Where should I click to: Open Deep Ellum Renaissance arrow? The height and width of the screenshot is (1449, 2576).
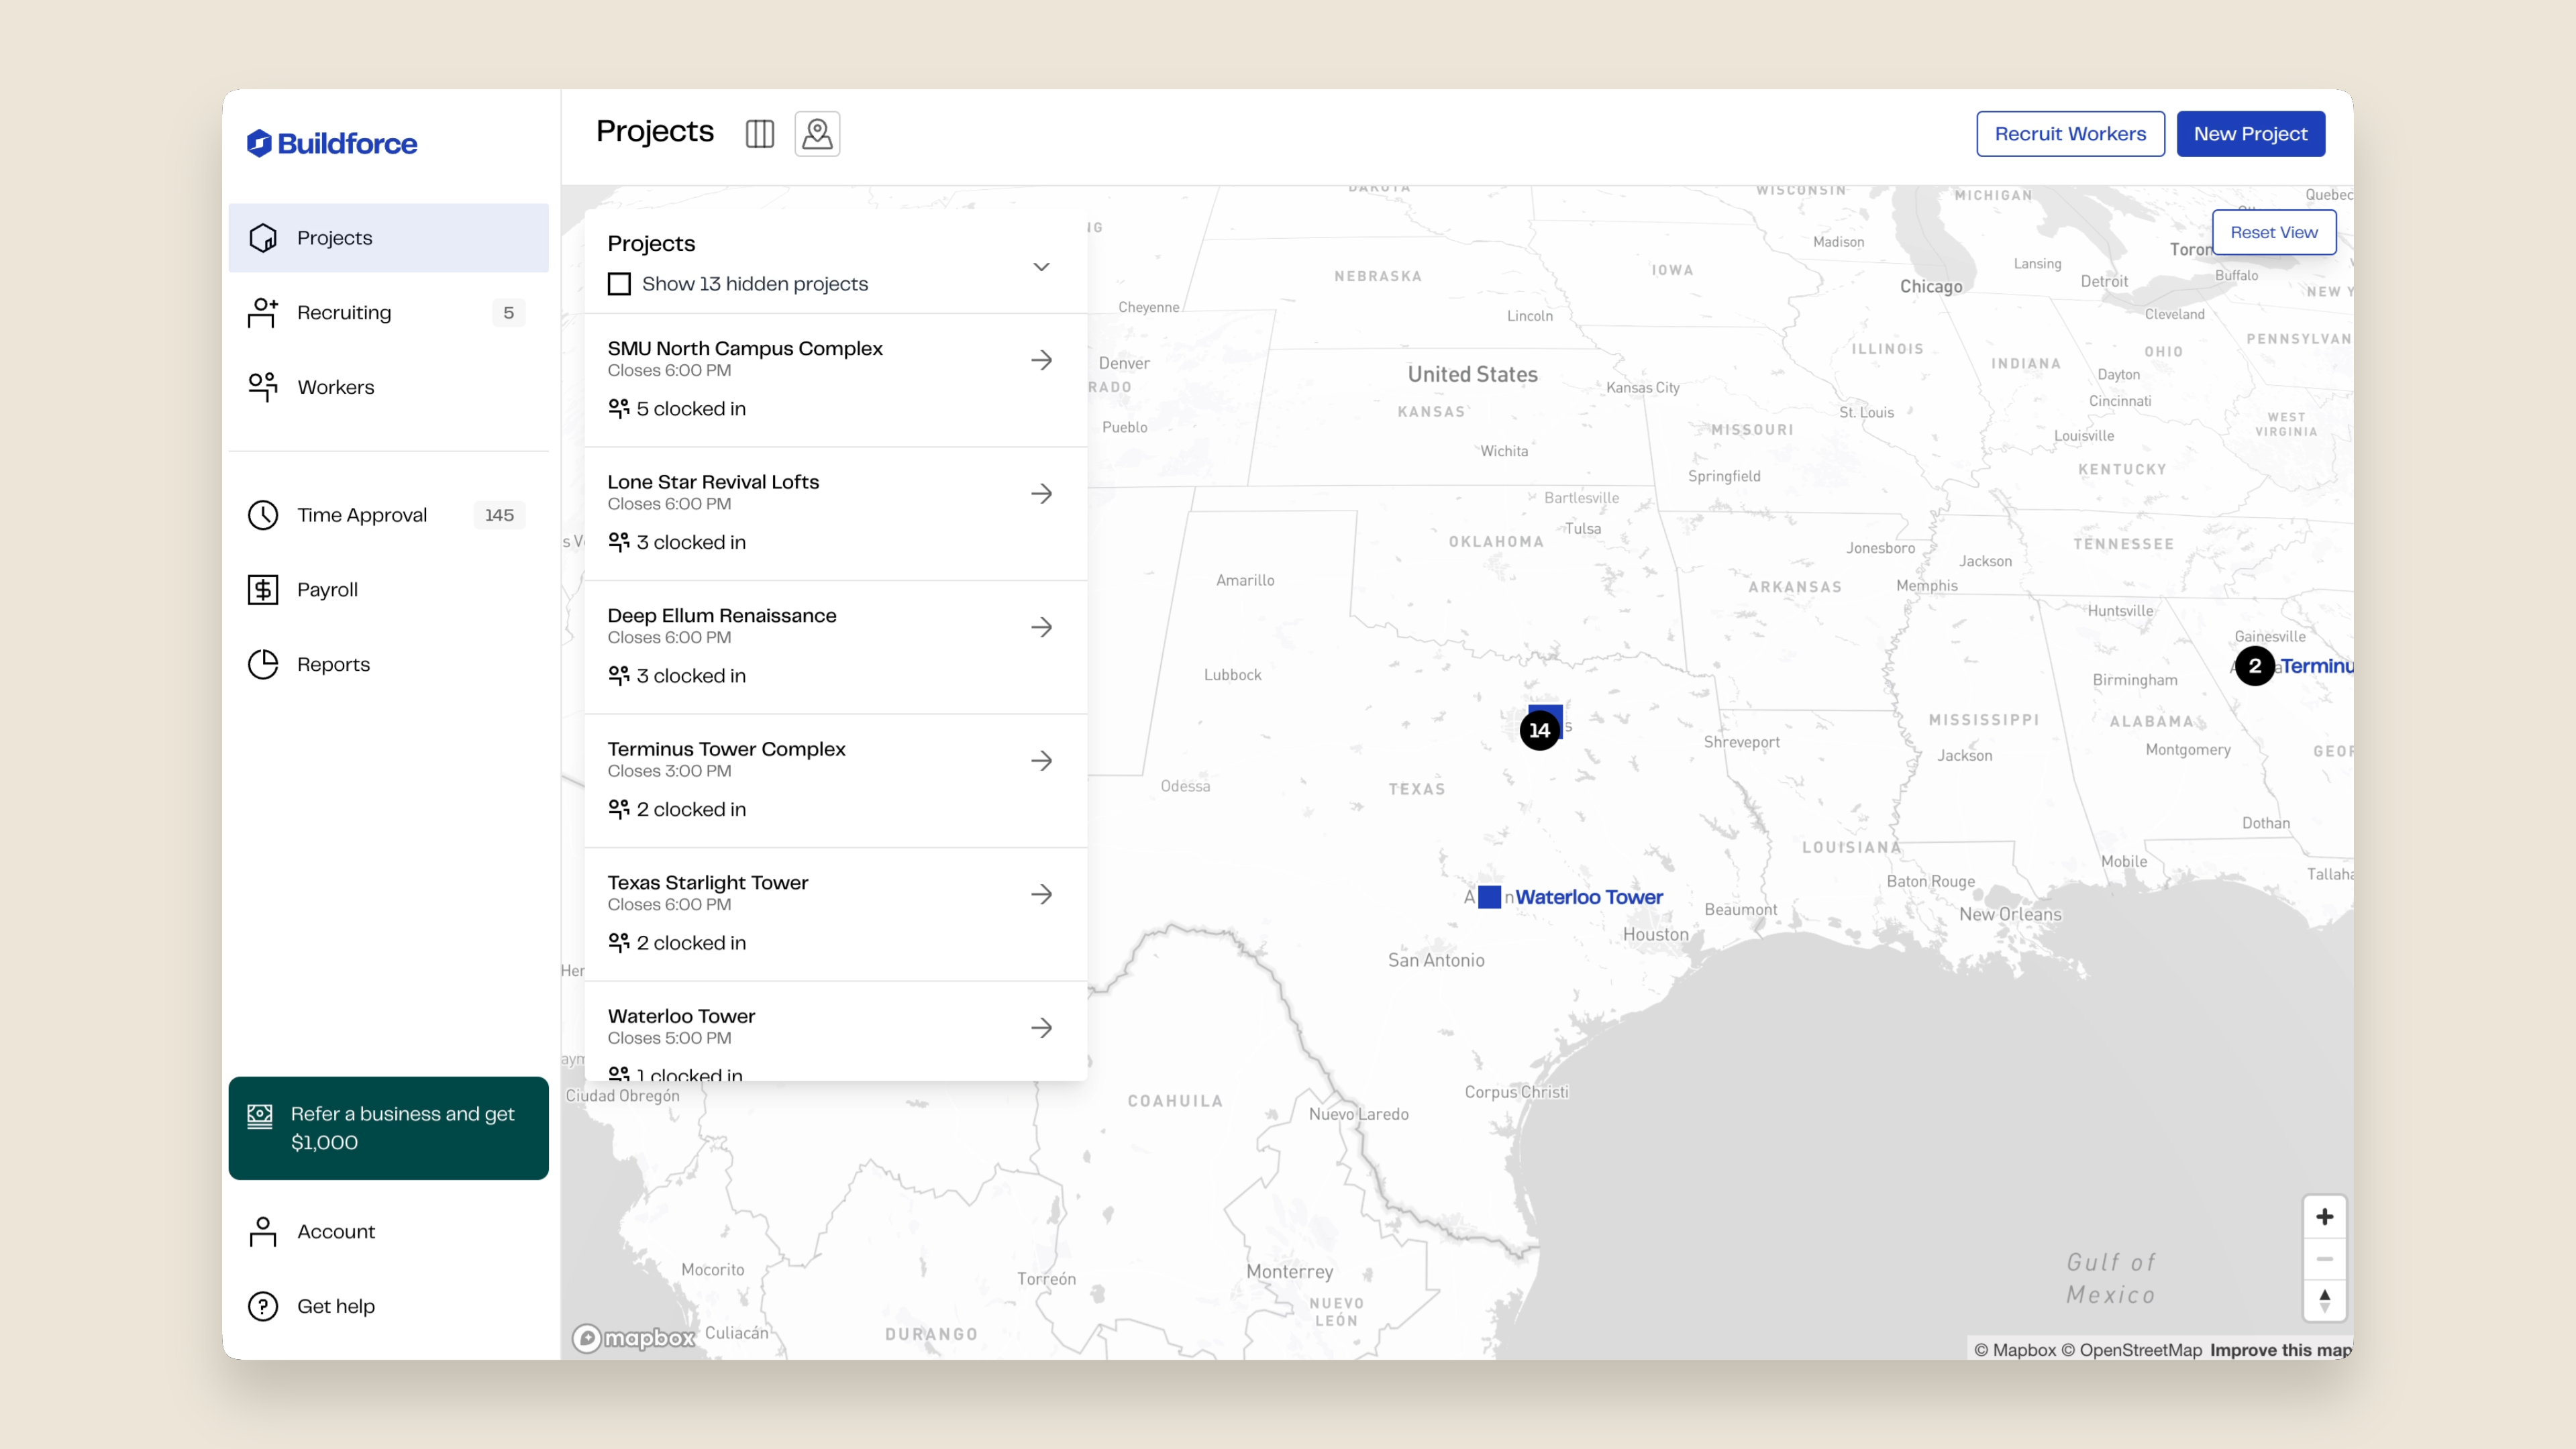point(1041,627)
